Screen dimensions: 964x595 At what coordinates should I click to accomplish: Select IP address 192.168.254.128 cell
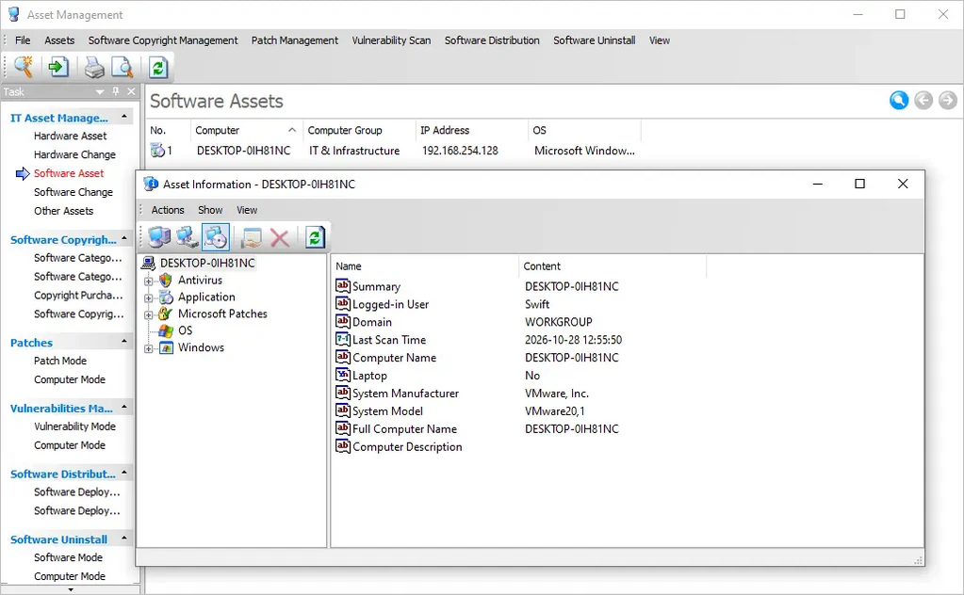coord(460,151)
